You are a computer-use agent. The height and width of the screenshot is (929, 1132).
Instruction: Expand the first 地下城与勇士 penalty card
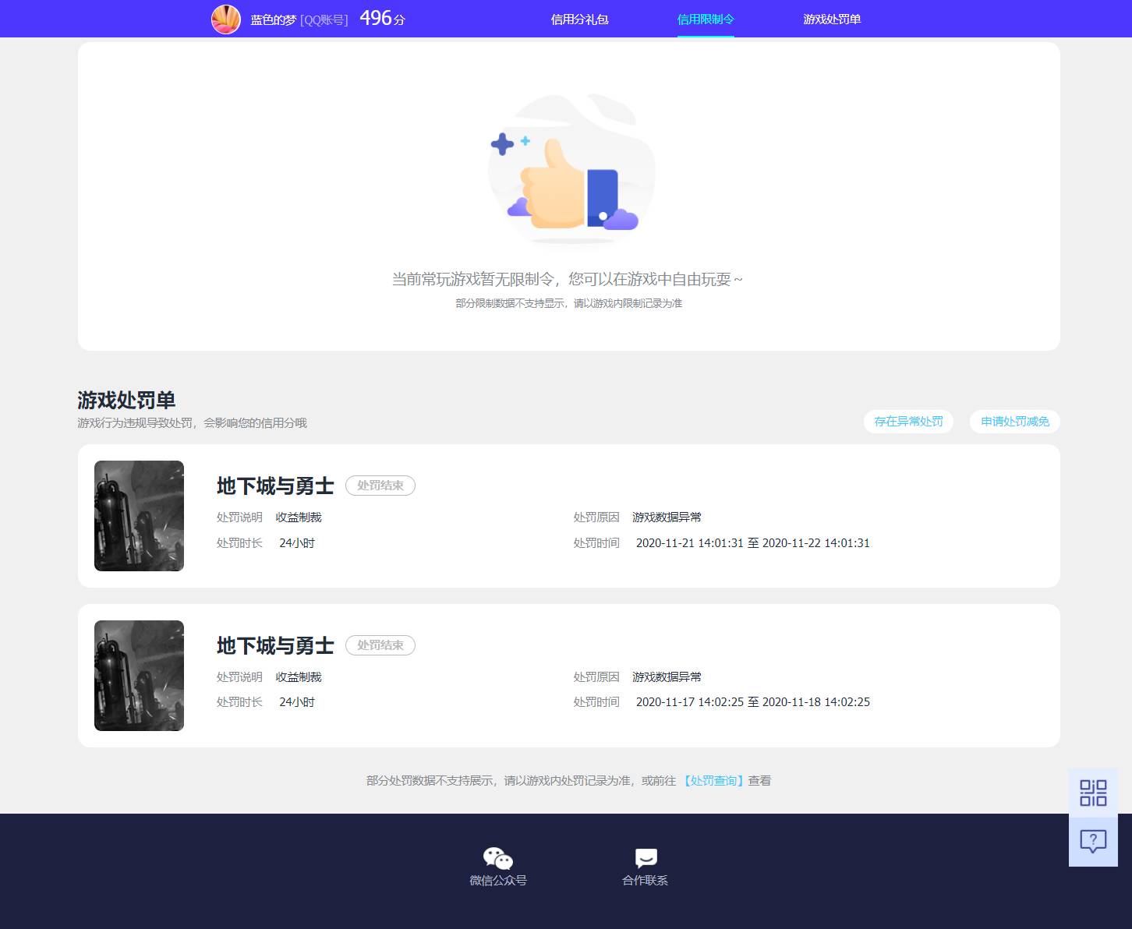(x=274, y=485)
